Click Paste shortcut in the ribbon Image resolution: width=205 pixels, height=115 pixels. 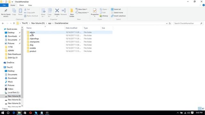tap(31, 16)
